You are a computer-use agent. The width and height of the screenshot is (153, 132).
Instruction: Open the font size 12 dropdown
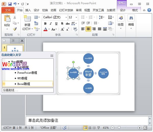(76, 17)
